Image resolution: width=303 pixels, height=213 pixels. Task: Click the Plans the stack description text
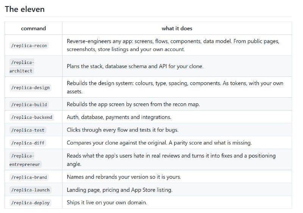(x=135, y=66)
